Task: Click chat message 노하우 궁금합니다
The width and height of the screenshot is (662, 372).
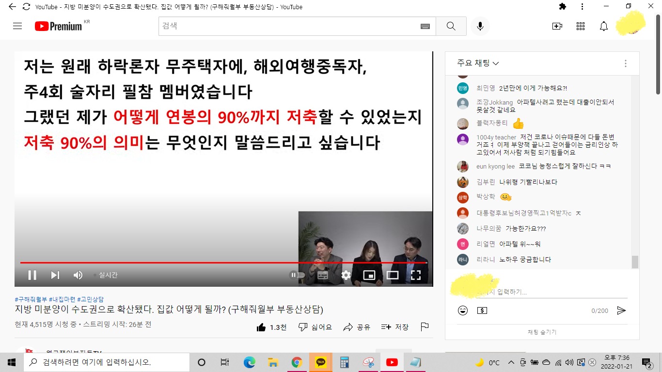Action: (x=525, y=259)
